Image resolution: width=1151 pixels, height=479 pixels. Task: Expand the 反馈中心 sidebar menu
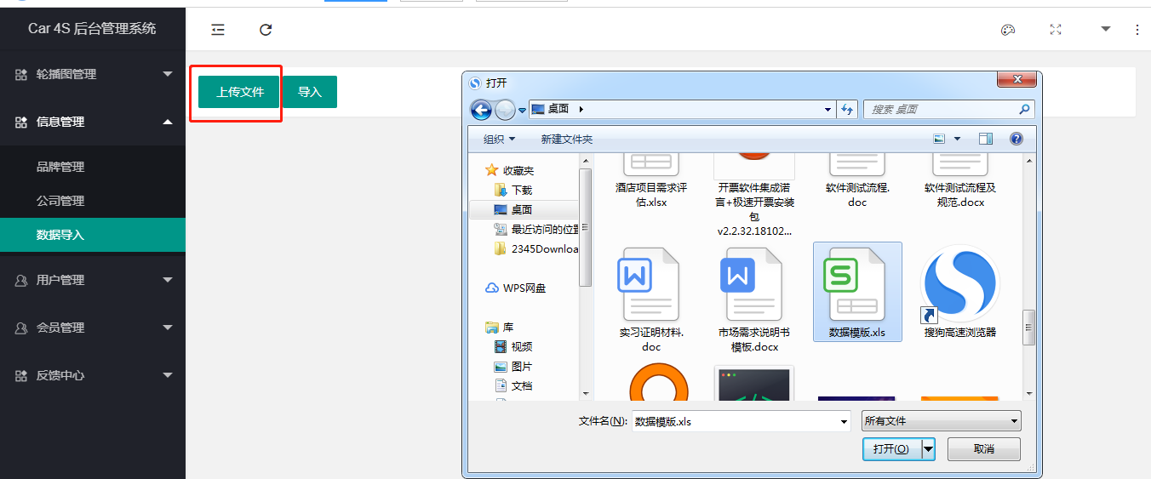tap(93, 375)
